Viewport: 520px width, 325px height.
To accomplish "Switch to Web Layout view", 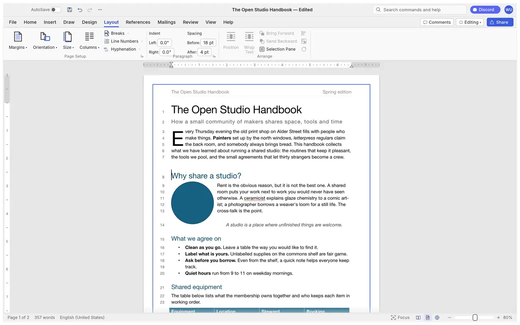I will point(437,317).
